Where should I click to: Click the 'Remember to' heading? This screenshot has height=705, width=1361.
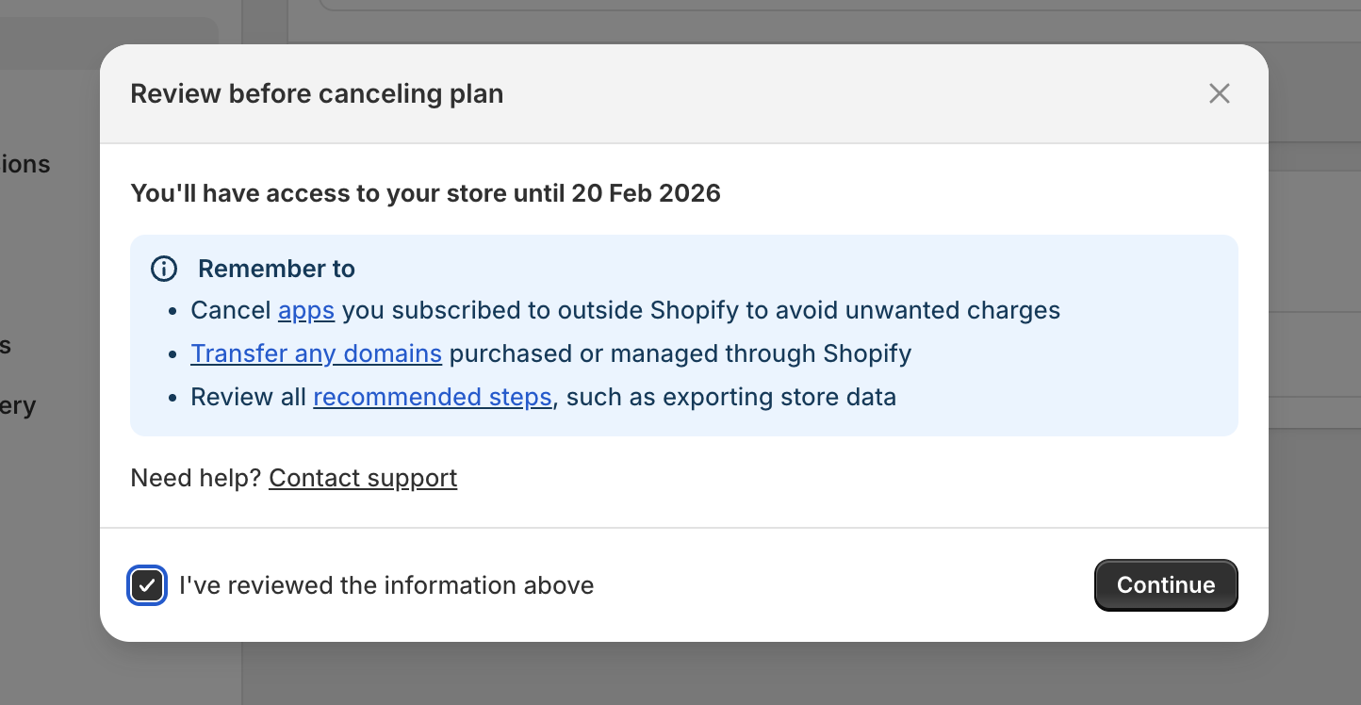(276, 269)
